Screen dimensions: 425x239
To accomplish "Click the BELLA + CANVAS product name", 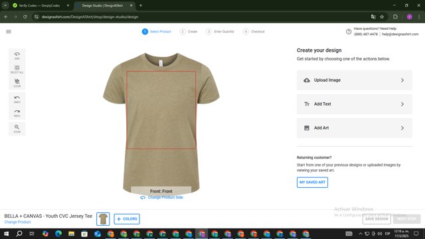I will tap(48, 216).
